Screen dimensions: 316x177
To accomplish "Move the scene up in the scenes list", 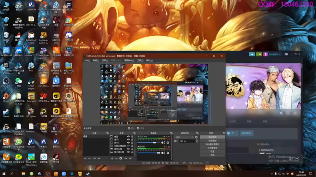I will click(x=94, y=159).
